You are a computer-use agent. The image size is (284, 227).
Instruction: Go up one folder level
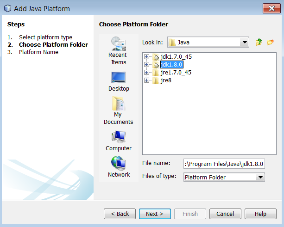click(259, 43)
